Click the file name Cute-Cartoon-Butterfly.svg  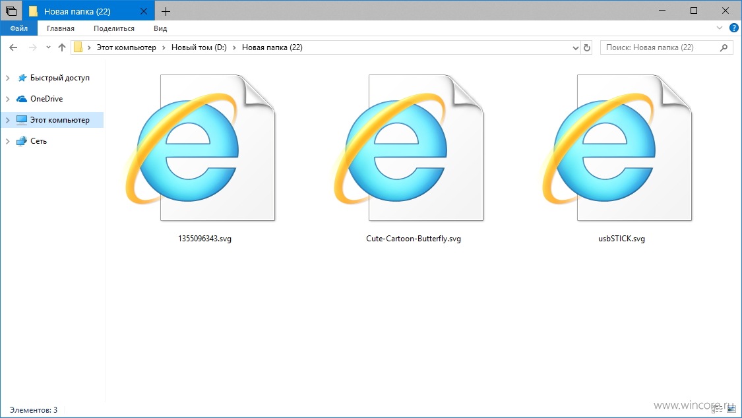click(413, 239)
